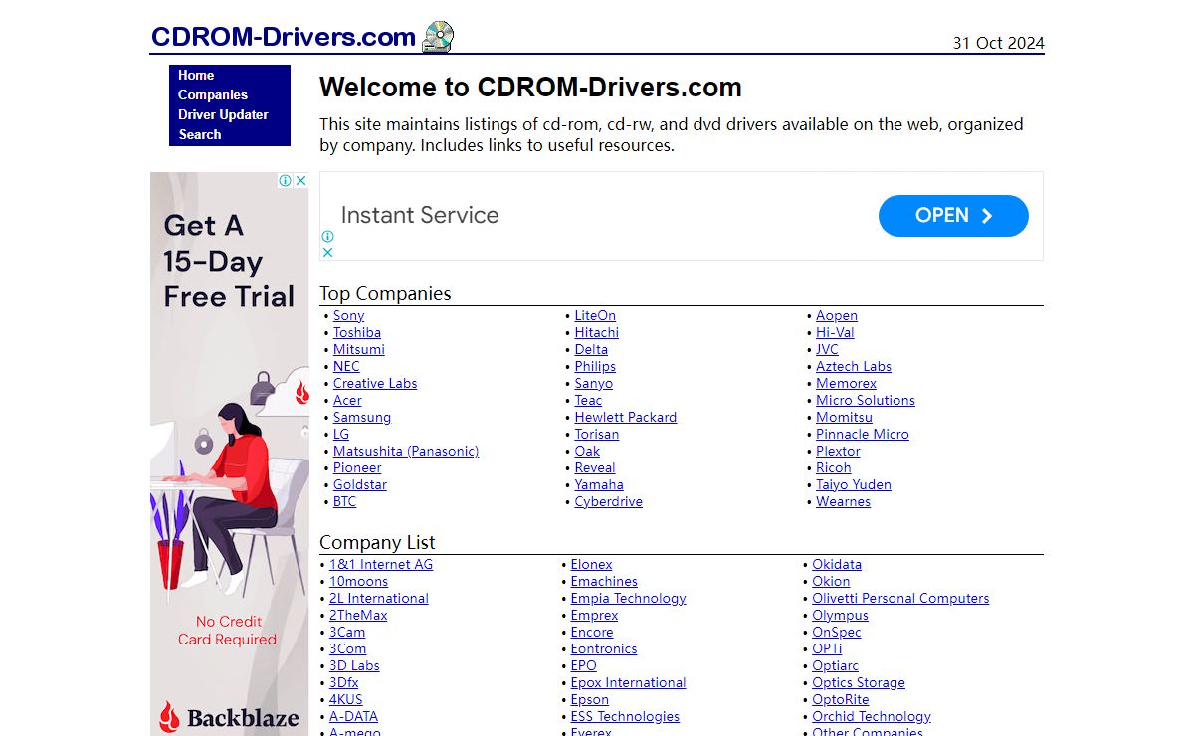Screen dimensions: 1194x736
Task: Open the 1&1 Internet AG link
Action: coord(381,564)
